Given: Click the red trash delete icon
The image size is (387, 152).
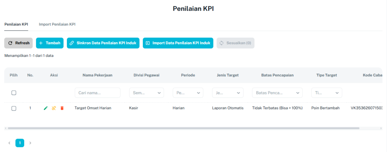Looking at the screenshot, I should point(62,108).
